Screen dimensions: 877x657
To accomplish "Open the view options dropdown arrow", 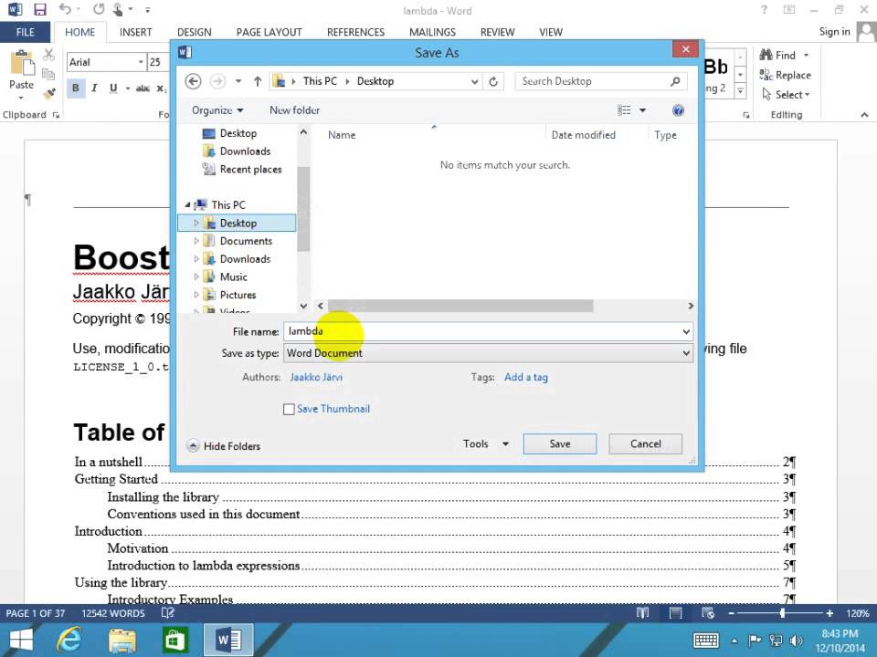I will [642, 110].
